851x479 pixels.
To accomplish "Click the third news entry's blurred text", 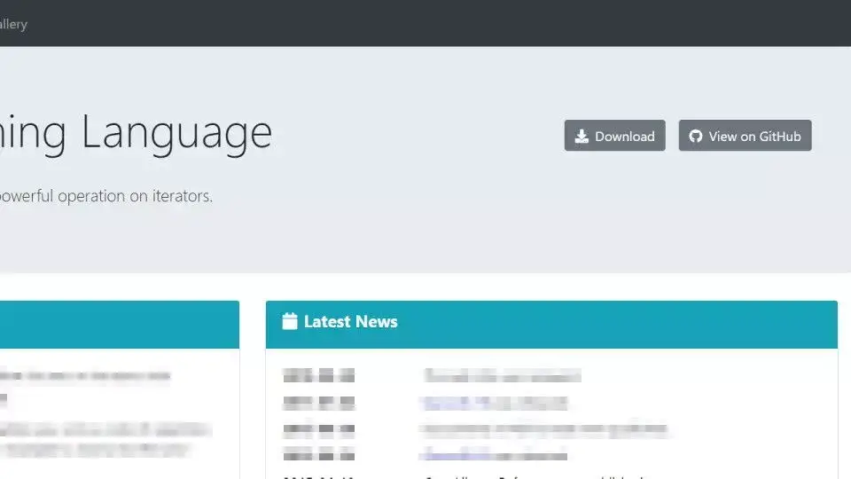I will pos(544,429).
